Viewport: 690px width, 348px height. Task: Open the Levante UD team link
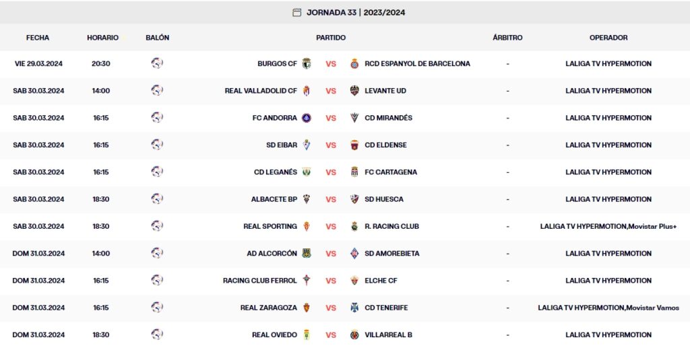[x=385, y=91]
